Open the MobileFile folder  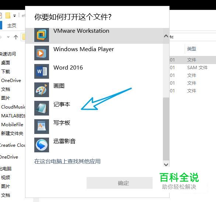point(12,124)
